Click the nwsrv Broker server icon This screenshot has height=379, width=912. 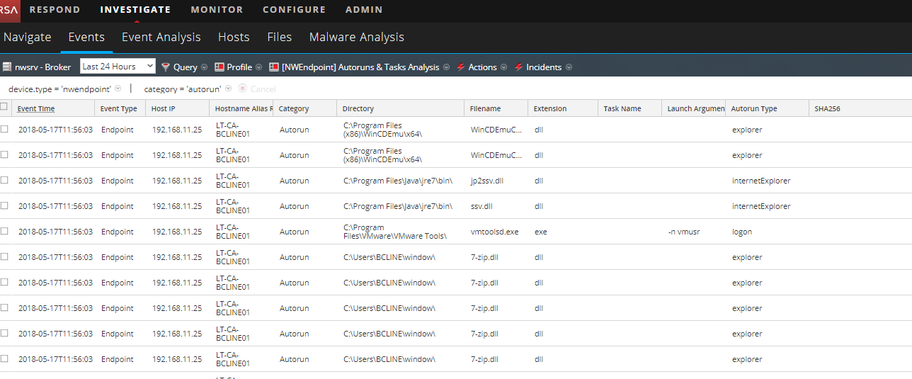[x=7, y=67]
